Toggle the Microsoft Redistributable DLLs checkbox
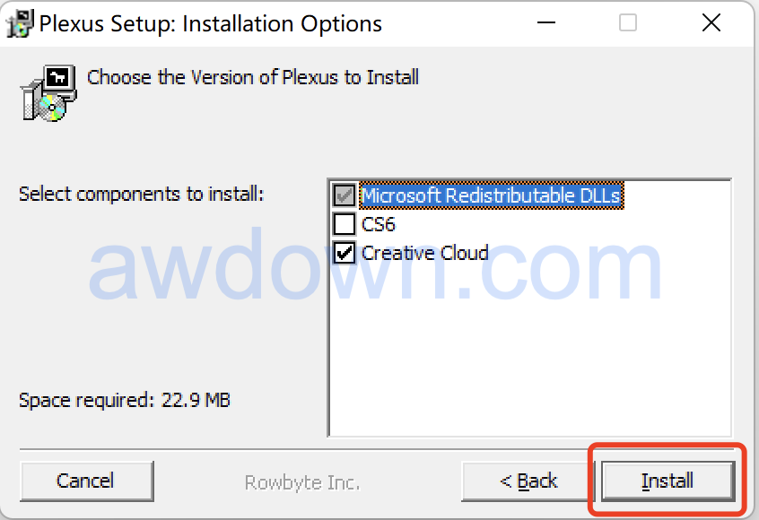759x520 pixels. pos(345,195)
